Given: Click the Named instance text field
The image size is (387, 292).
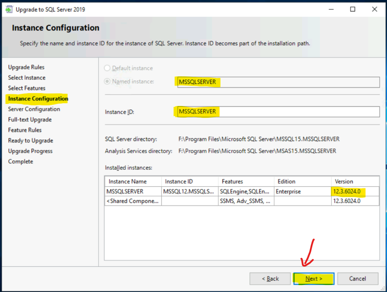Looking at the screenshot, I should tap(279, 82).
